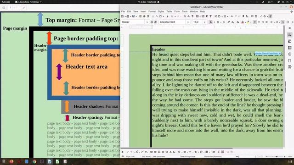
Task: Click the Insert Hyperlink icon
Action: coord(232,16)
